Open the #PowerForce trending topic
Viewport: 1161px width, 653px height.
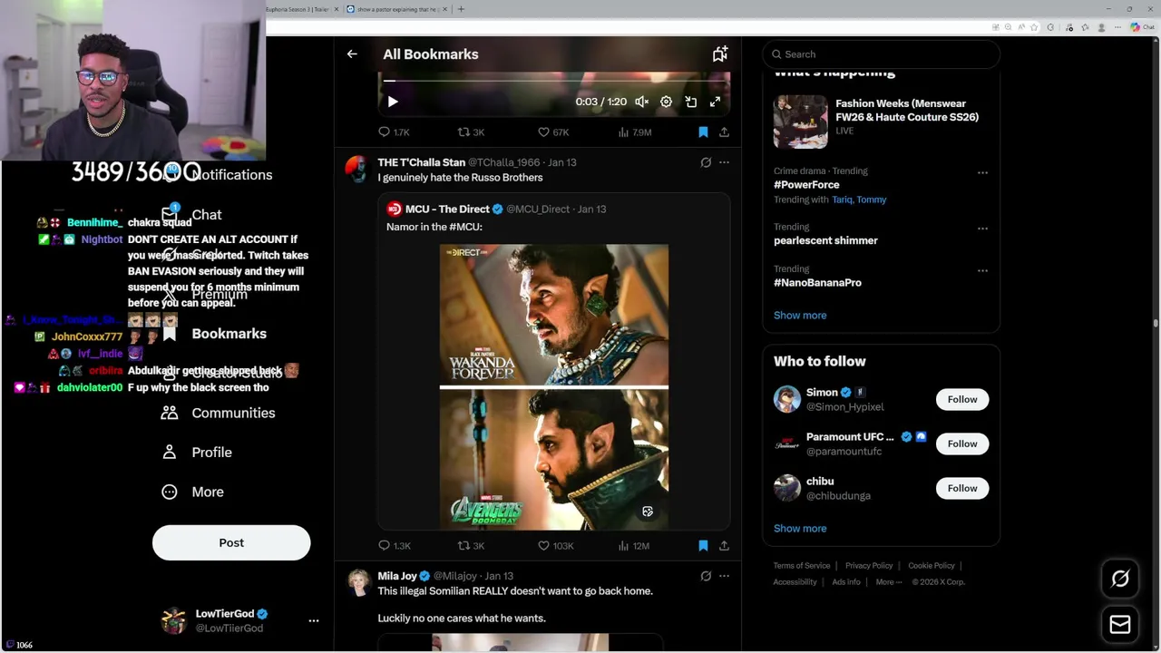point(806,185)
